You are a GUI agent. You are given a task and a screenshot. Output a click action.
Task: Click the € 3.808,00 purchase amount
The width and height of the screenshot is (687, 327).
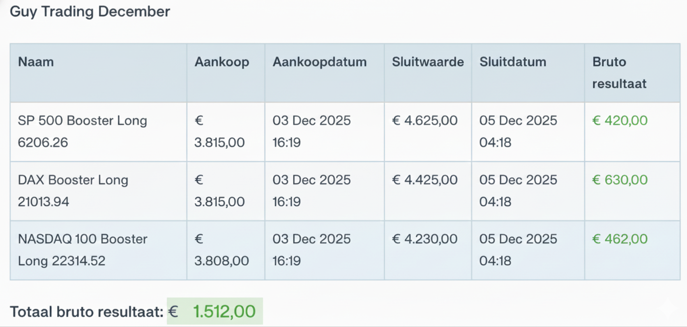click(221, 250)
